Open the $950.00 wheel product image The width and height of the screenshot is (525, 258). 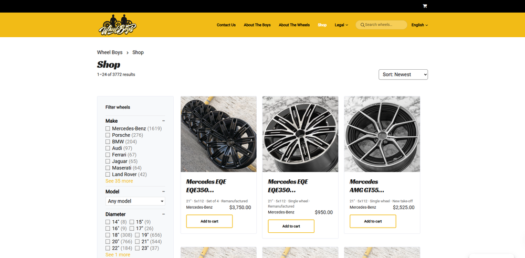[x=300, y=134]
